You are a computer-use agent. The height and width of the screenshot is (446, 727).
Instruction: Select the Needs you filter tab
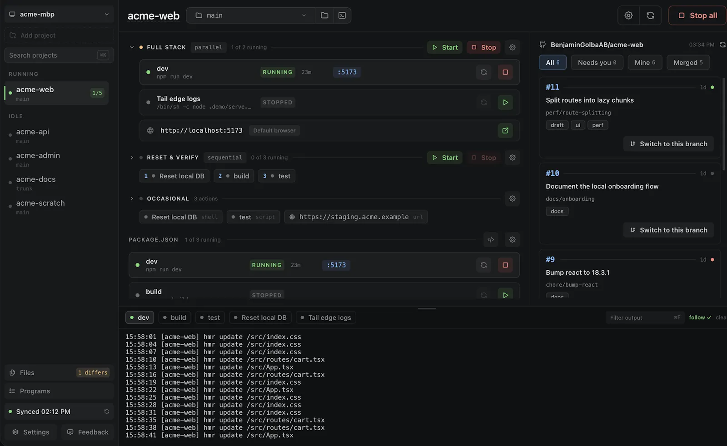(597, 63)
